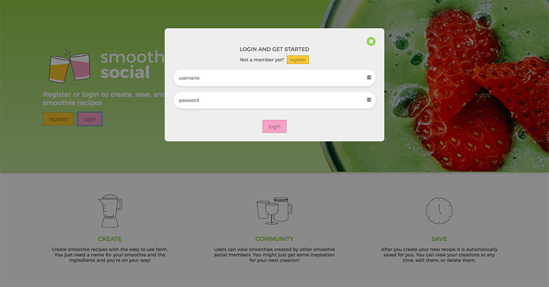
Task: Click the COMMUNITY heading
Action: [274, 239]
